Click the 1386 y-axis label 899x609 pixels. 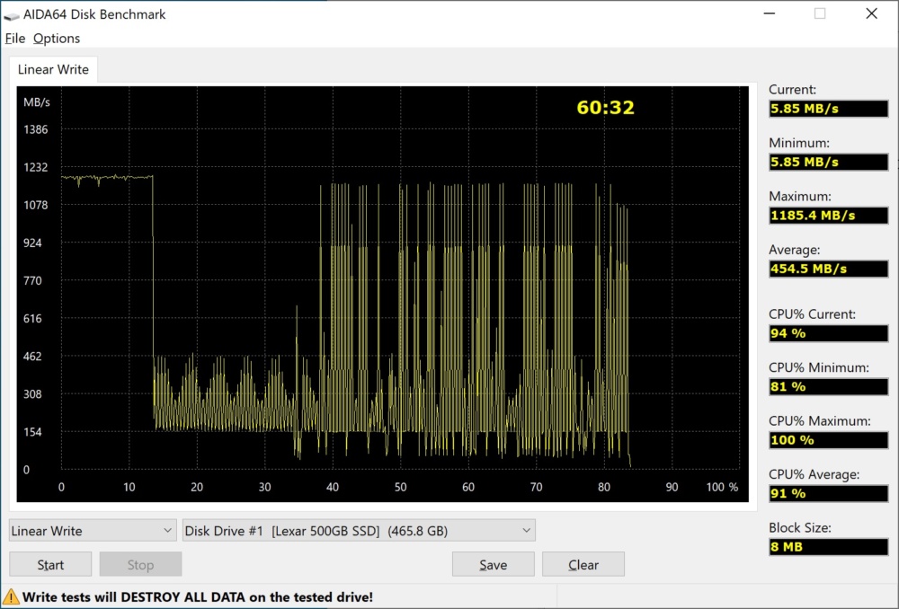pyautogui.click(x=36, y=129)
